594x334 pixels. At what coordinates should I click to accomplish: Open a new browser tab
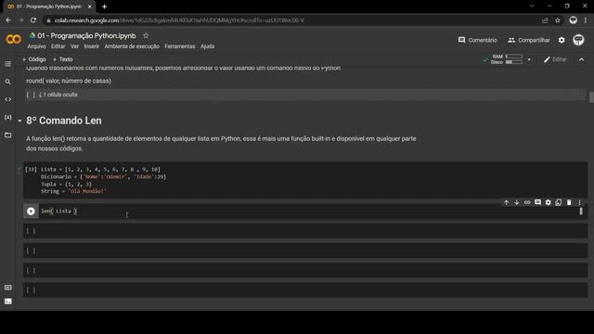(x=104, y=6)
